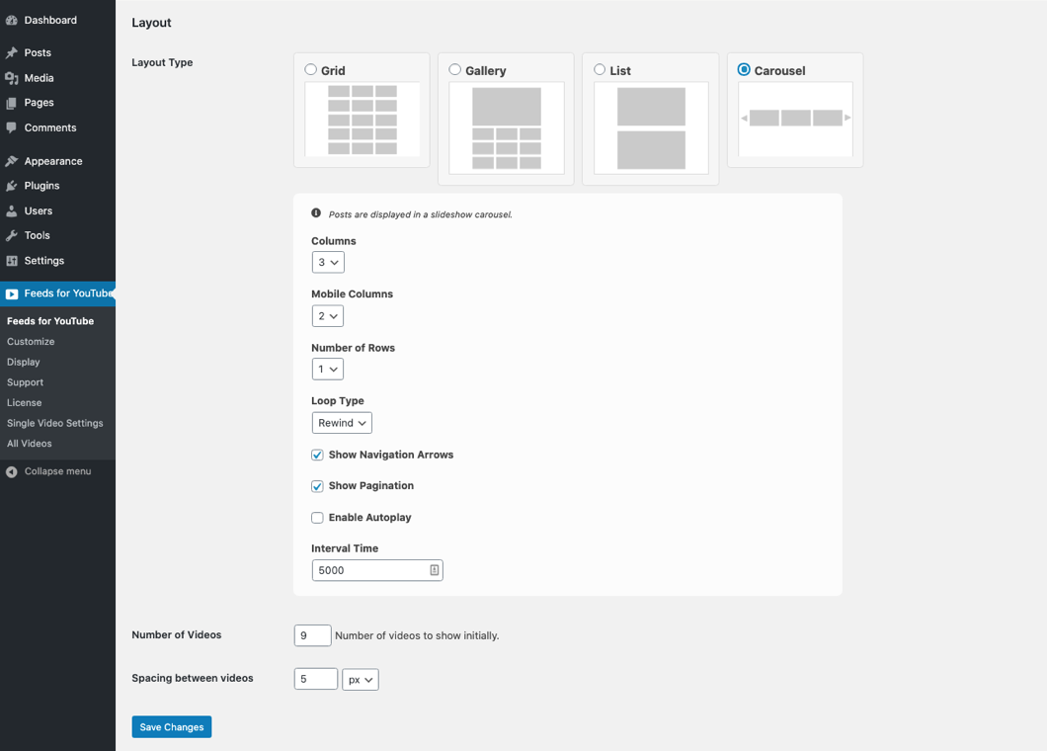The width and height of the screenshot is (1047, 751).
Task: Click the Dashboard icon in sidebar
Action: [x=12, y=20]
